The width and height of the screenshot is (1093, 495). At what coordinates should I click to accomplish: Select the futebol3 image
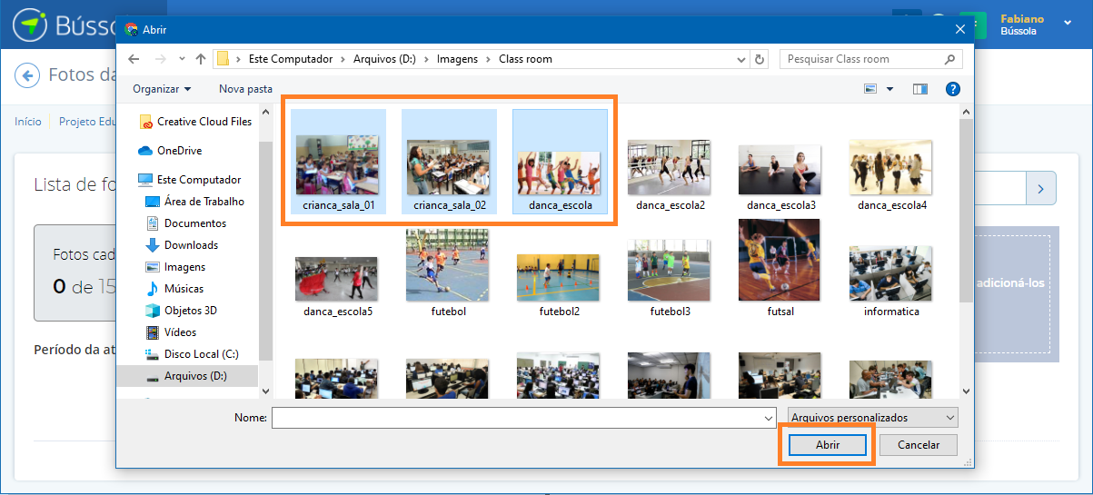[671, 279]
